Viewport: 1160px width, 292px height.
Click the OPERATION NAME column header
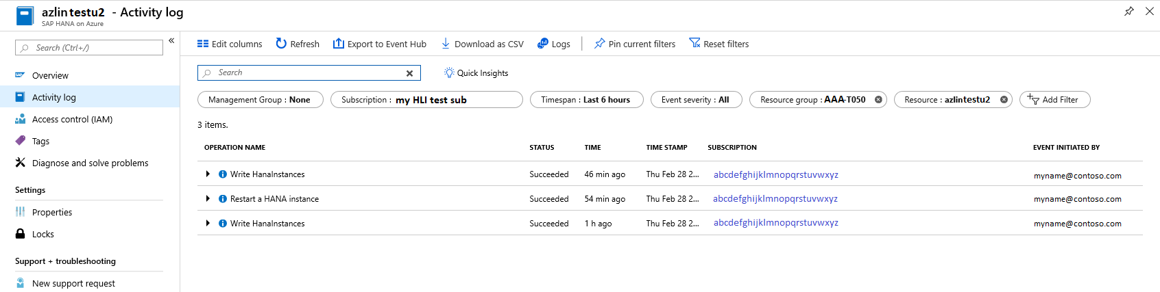tap(234, 148)
